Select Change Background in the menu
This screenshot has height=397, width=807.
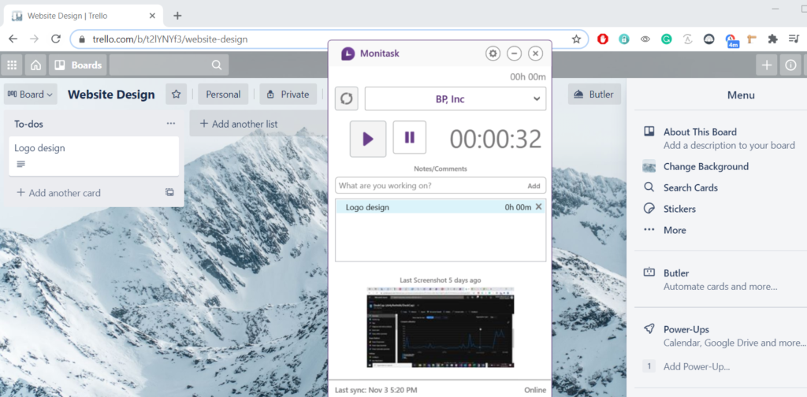705,166
